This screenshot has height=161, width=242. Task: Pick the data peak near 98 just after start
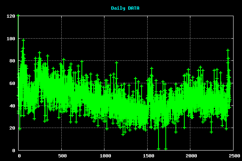point(23,40)
